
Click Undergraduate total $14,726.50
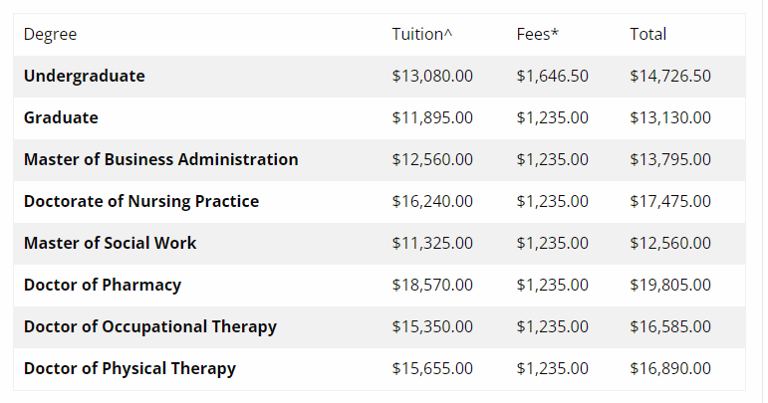pos(670,77)
